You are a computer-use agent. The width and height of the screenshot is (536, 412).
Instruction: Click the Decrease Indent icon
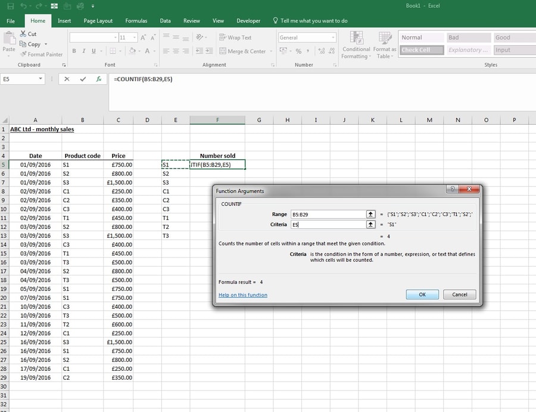click(200, 51)
